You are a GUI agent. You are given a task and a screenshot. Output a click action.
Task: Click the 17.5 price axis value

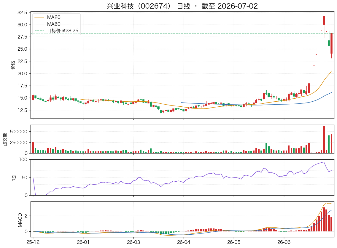22,86
